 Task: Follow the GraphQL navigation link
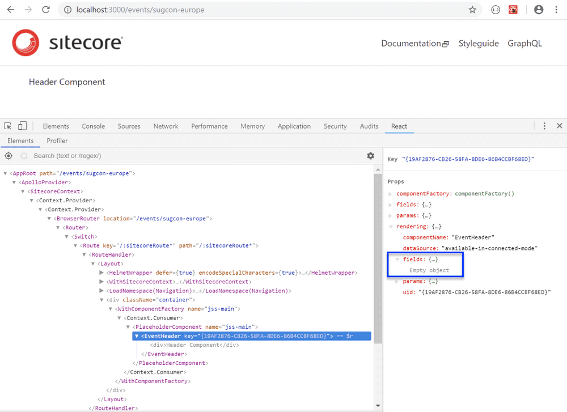(x=524, y=43)
